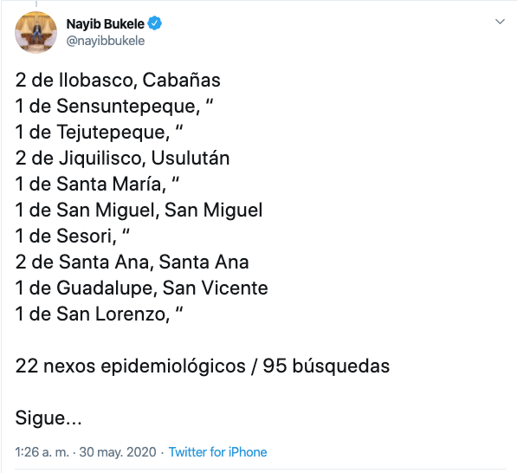Click the '1 de Sesori' line
The image size is (517, 473).
point(72,236)
